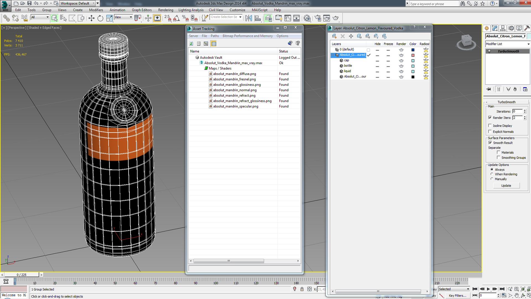Image resolution: width=531 pixels, height=299 pixels.
Task: Select the liquid object in layer list
Action: 347,71
